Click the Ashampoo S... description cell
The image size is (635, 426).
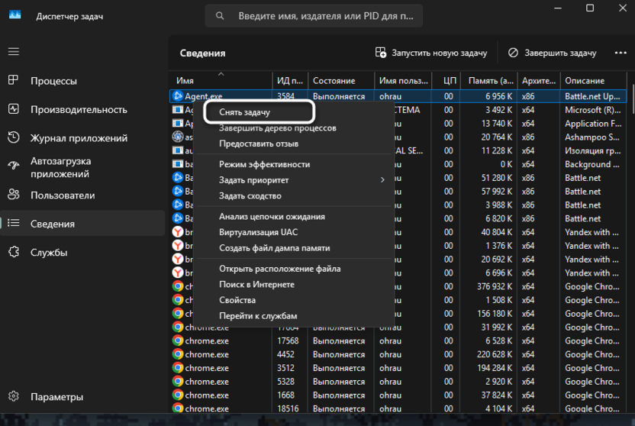point(592,137)
